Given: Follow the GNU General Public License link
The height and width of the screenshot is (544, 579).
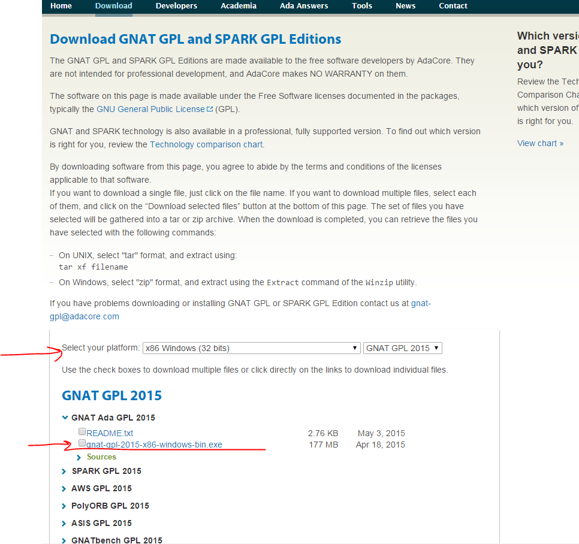Looking at the screenshot, I should click(150, 109).
